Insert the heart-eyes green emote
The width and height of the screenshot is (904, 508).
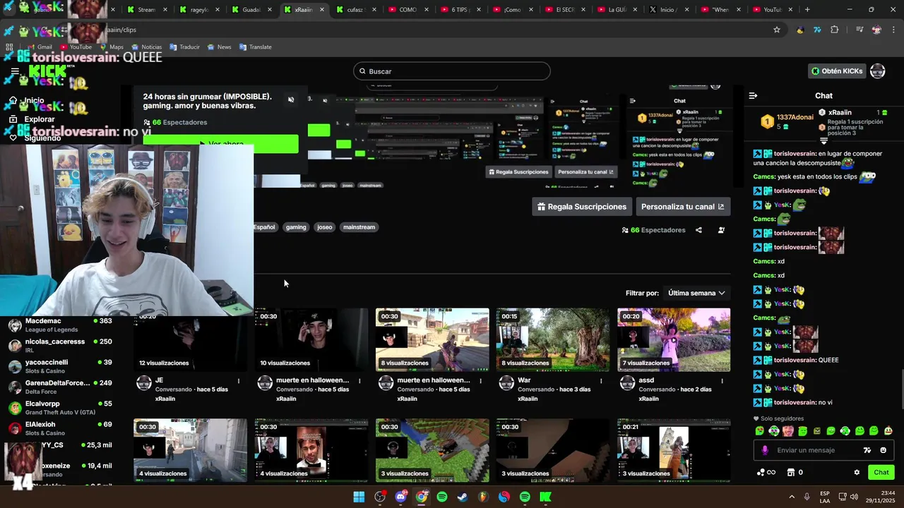[x=760, y=431]
